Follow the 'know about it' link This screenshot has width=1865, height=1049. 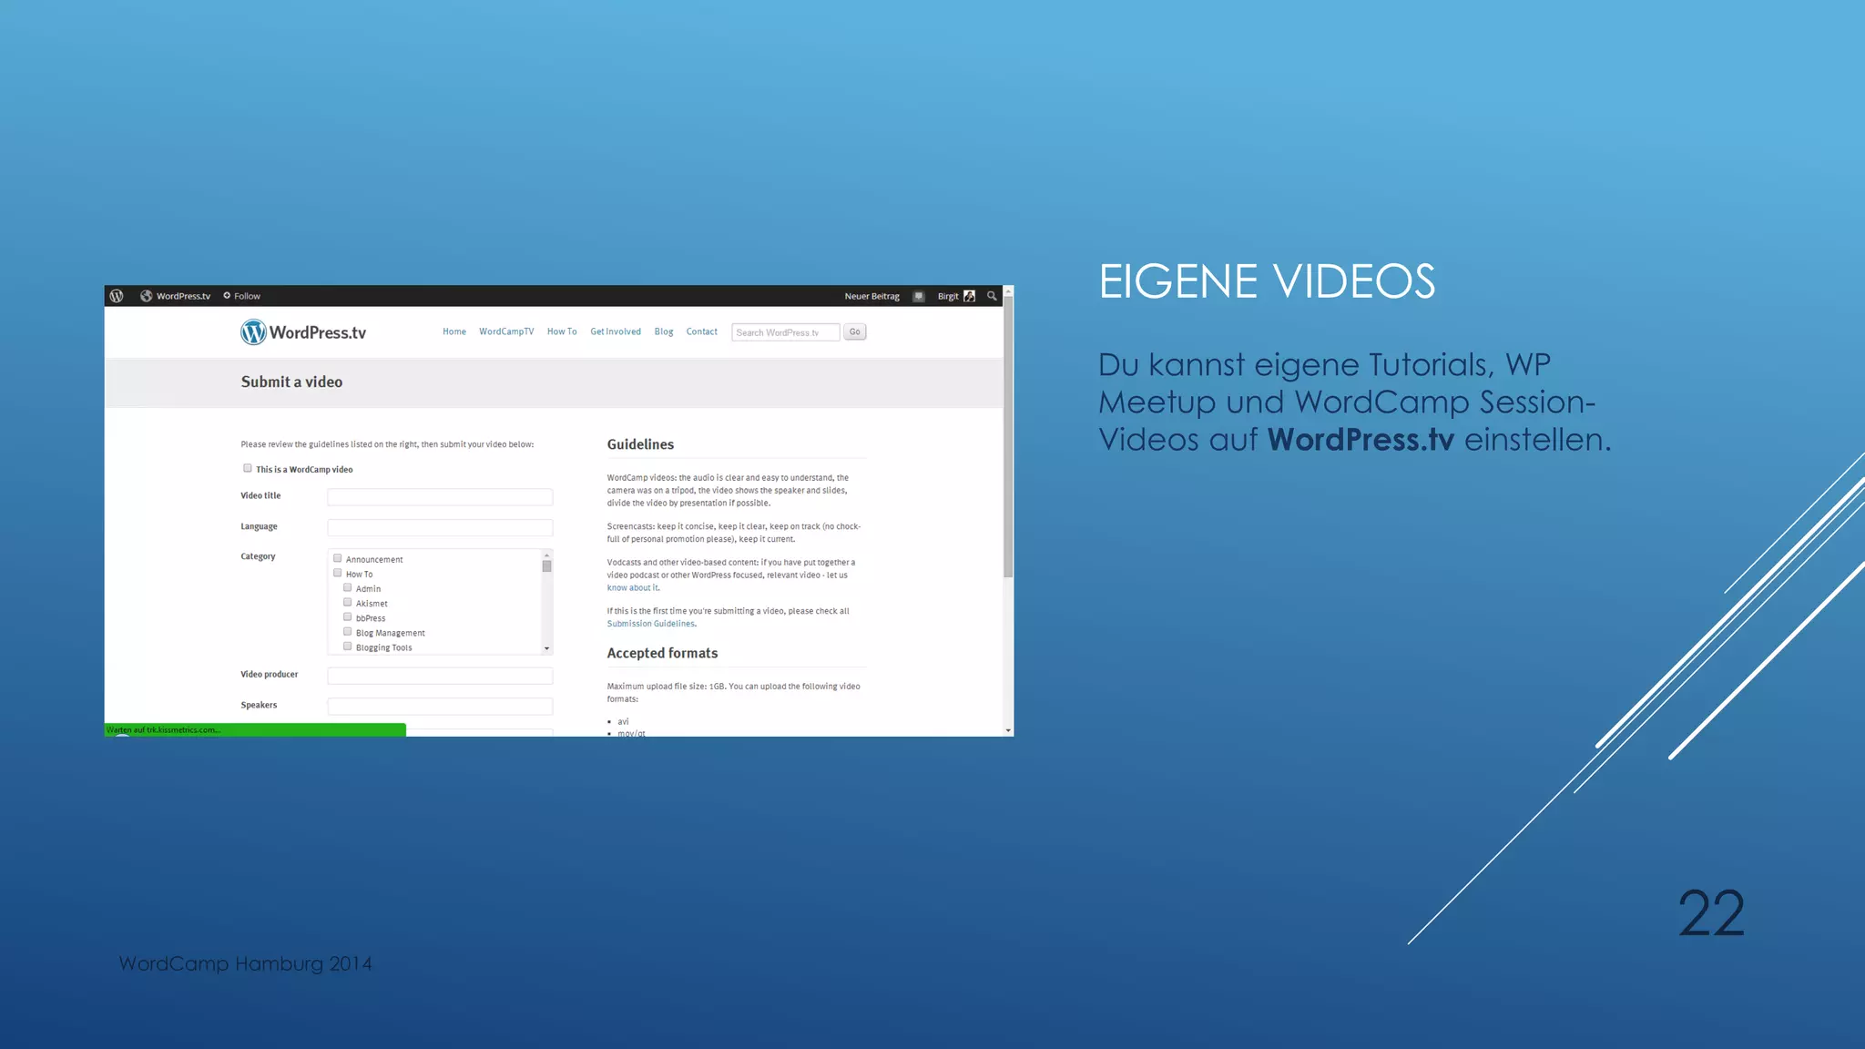tap(632, 587)
